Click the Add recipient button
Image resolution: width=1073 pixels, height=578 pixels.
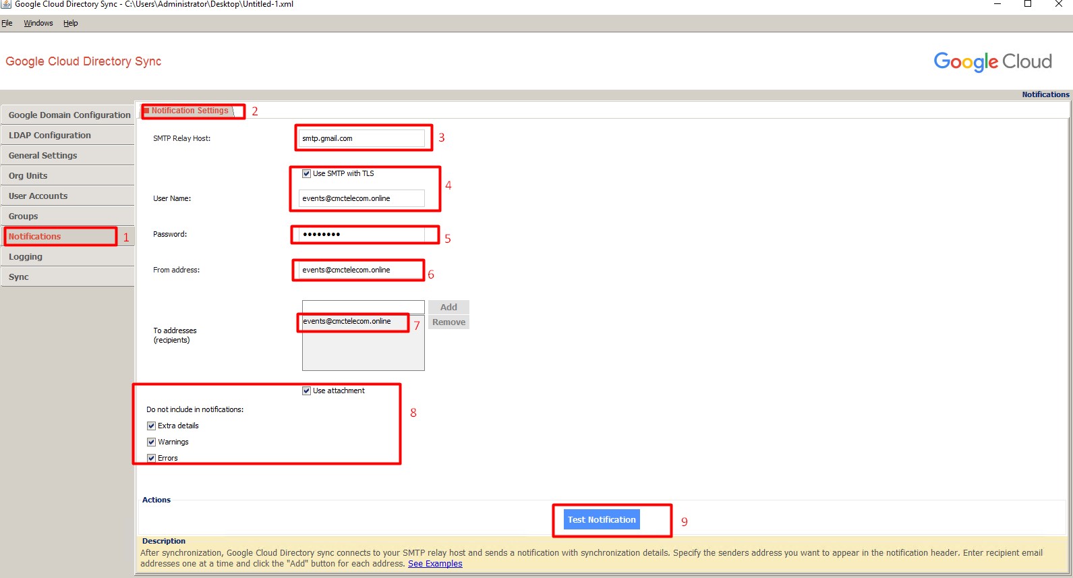[x=448, y=307]
